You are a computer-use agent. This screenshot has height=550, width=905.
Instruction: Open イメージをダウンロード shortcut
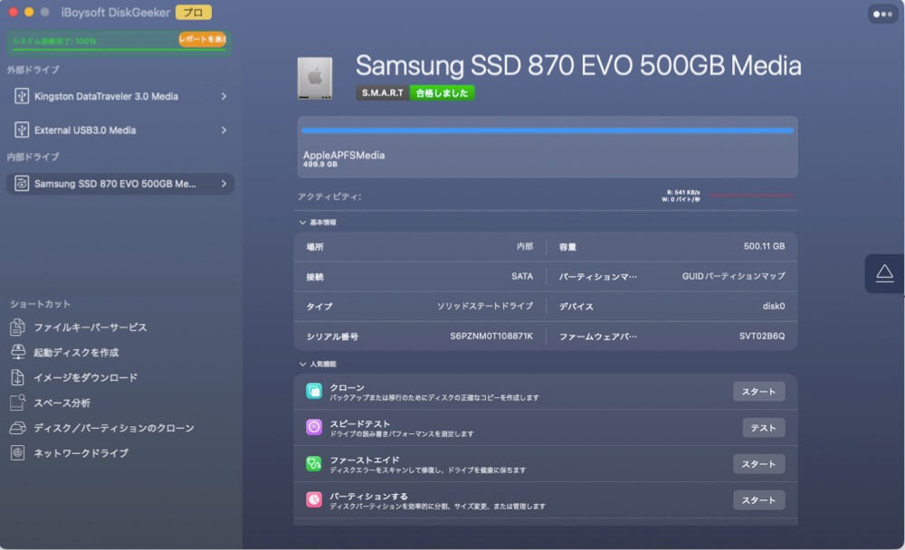(85, 377)
